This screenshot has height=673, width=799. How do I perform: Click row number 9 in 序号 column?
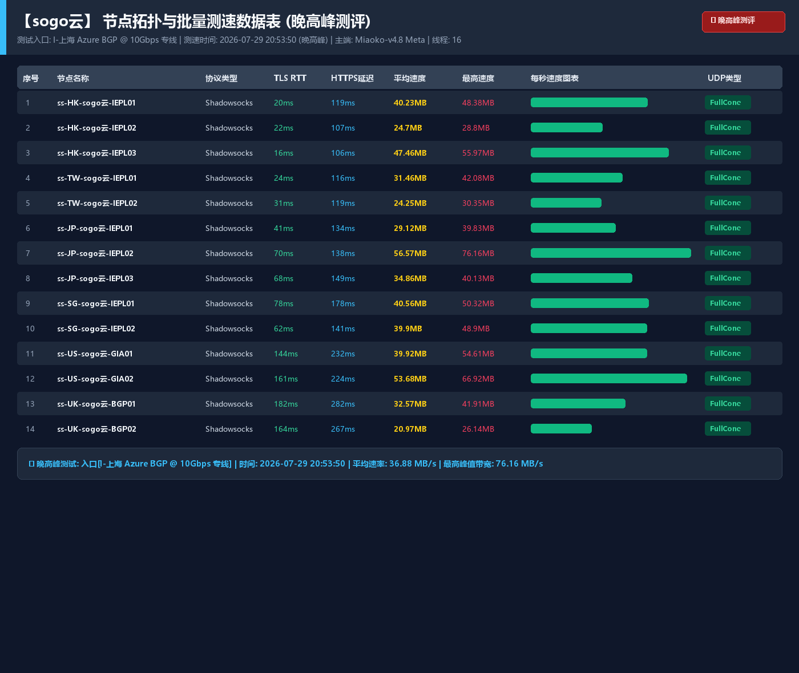pyautogui.click(x=28, y=303)
